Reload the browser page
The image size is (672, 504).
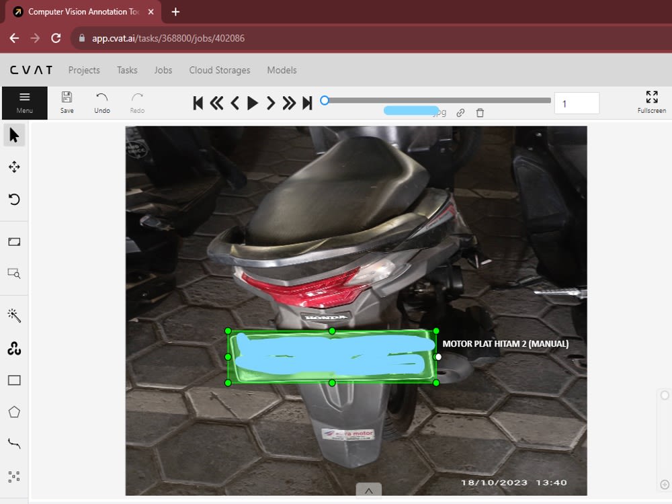pos(56,38)
